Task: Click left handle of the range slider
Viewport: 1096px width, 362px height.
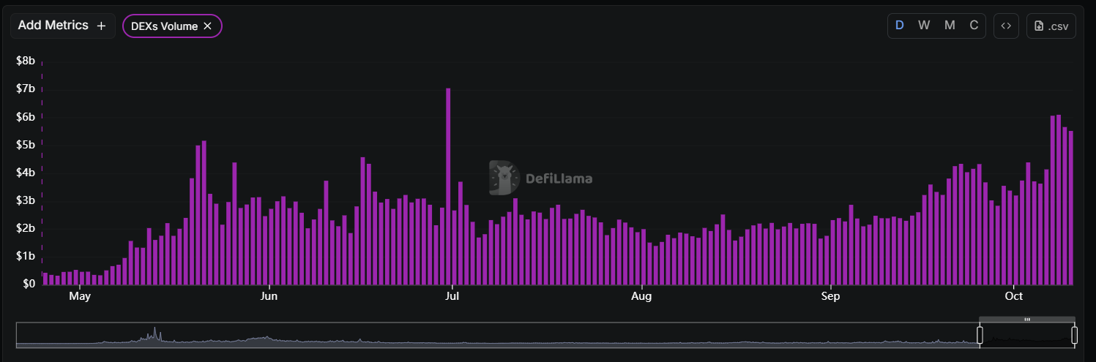Action: tap(980, 335)
